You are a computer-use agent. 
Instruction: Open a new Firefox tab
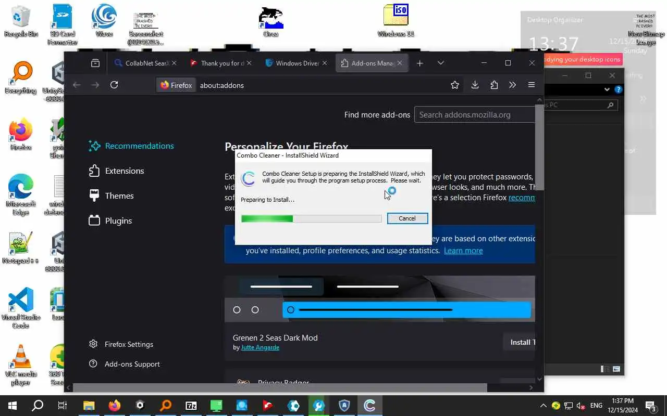(x=420, y=63)
